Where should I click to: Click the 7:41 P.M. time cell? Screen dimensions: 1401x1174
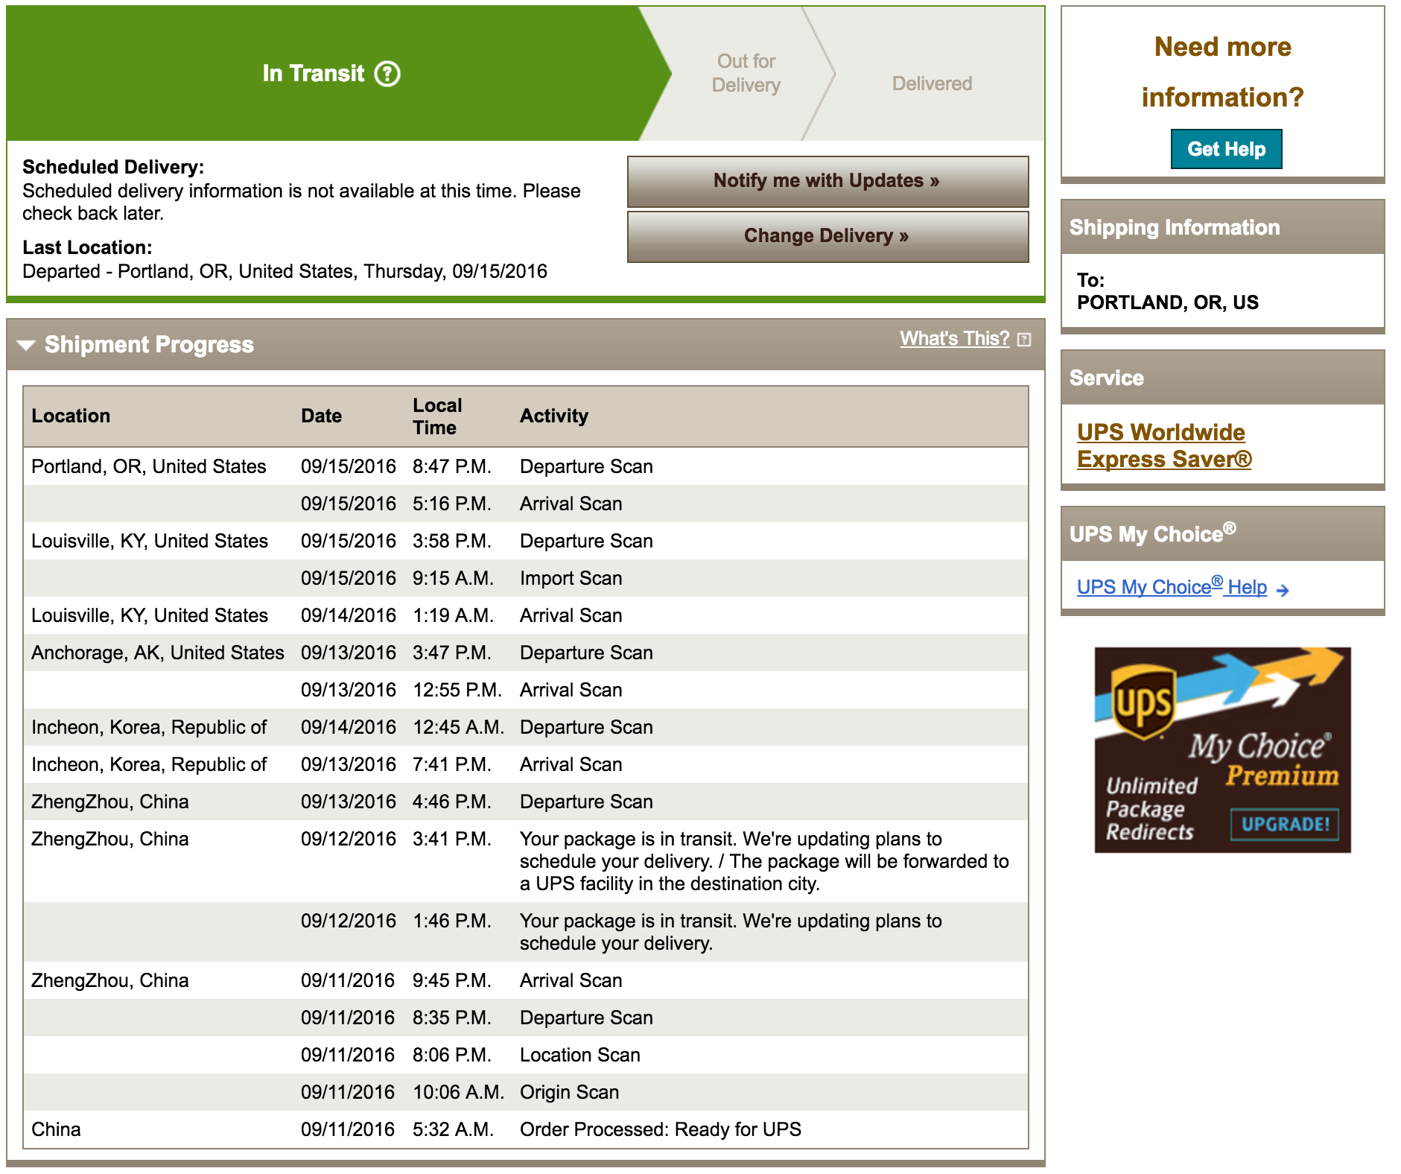click(451, 764)
